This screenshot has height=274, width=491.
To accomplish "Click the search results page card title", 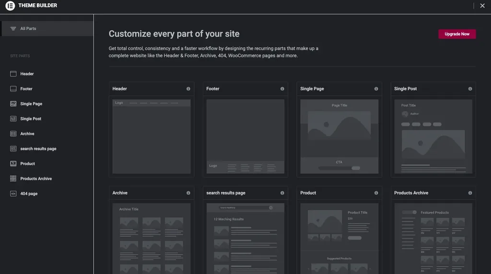I will (x=226, y=193).
